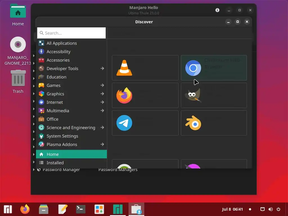Open the network tray icon
Image resolution: width=288 pixels, height=216 pixels.
pos(262,209)
